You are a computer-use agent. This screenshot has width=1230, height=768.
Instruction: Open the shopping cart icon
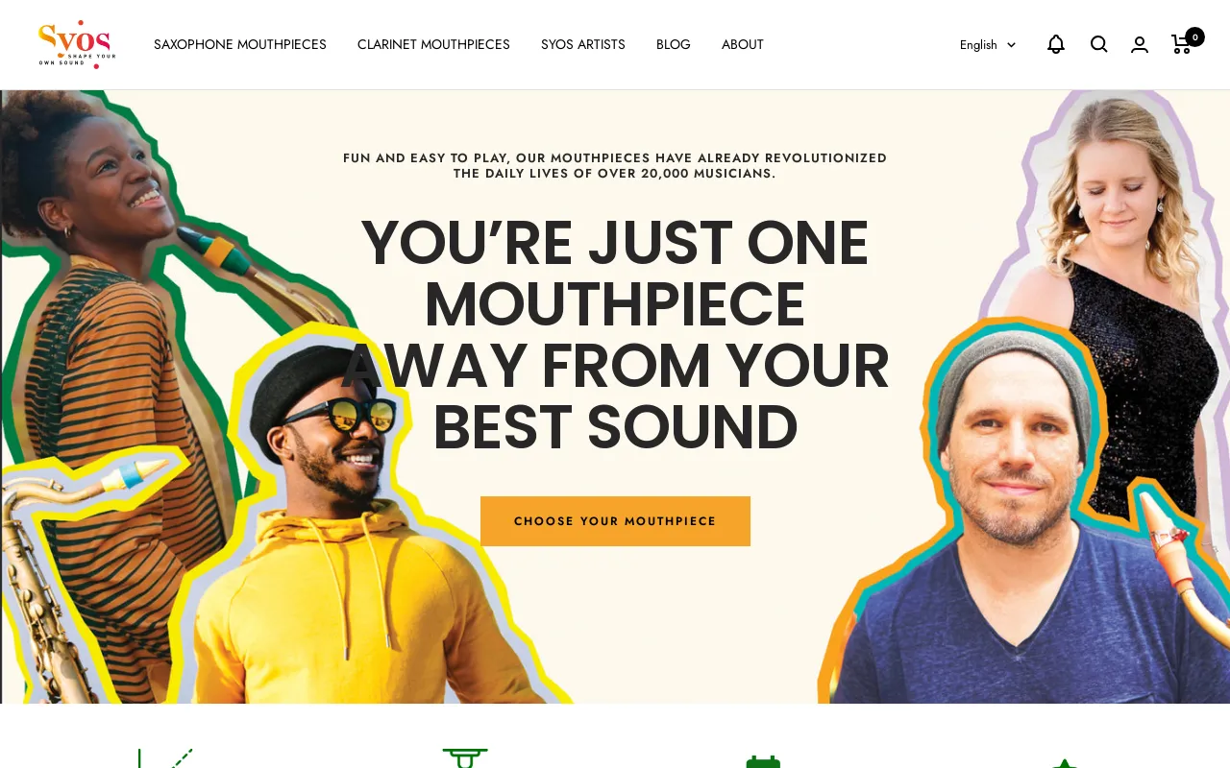(x=1182, y=44)
